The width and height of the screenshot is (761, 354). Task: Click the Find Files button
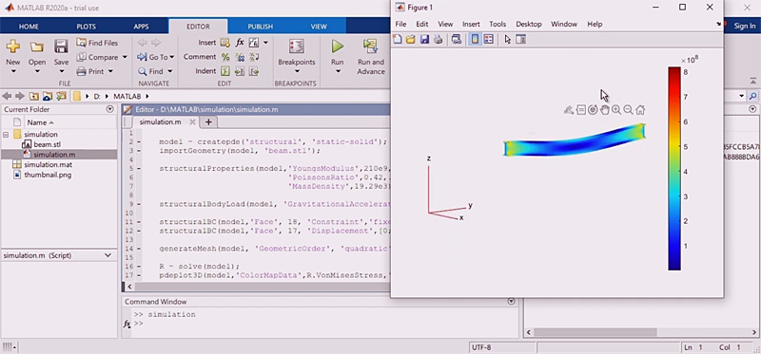click(97, 43)
